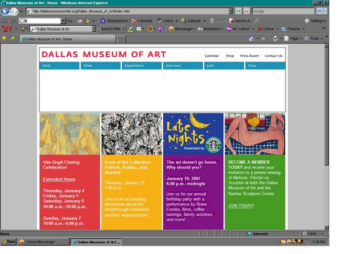Click the page scrollbar down arrow
This screenshot has width=348, height=254.
[x=326, y=227]
